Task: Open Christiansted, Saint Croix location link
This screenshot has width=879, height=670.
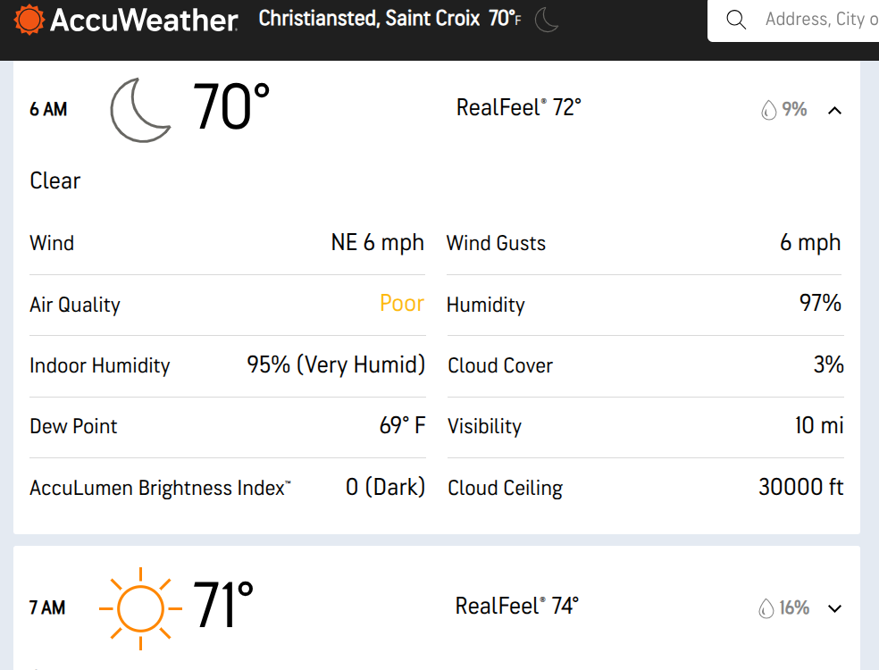Action: pyautogui.click(x=369, y=19)
